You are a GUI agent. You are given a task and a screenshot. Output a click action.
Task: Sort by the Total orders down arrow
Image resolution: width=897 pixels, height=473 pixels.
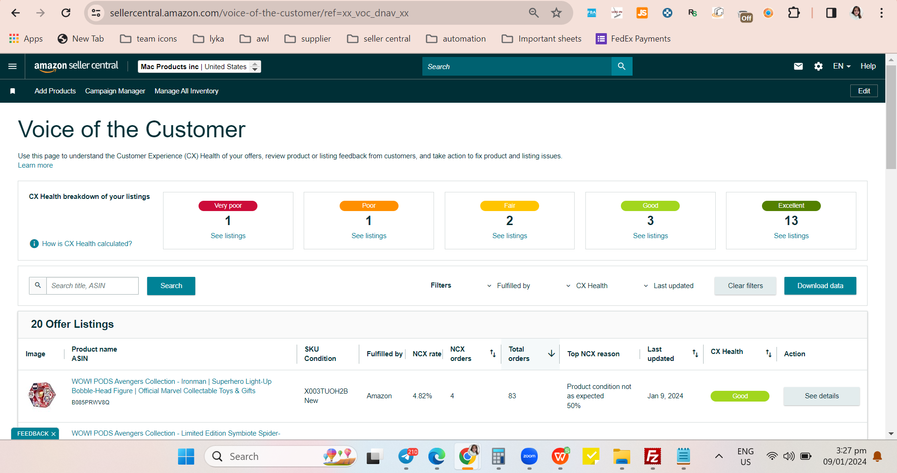pyautogui.click(x=551, y=353)
